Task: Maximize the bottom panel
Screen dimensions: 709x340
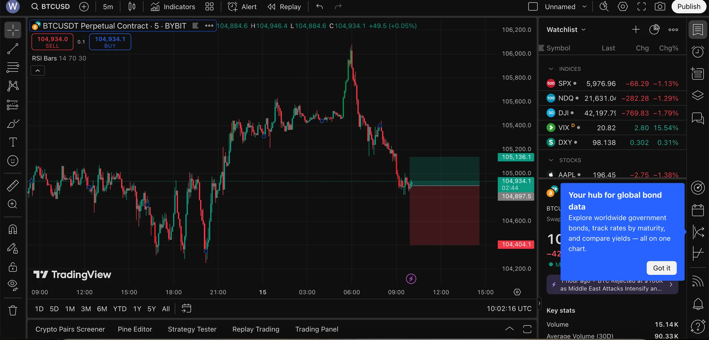Action: point(527,329)
